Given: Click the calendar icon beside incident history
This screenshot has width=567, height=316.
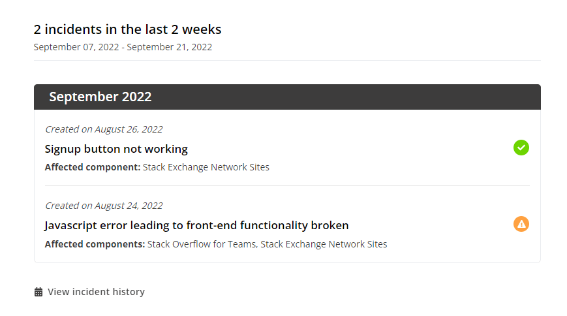Looking at the screenshot, I should click(38, 292).
